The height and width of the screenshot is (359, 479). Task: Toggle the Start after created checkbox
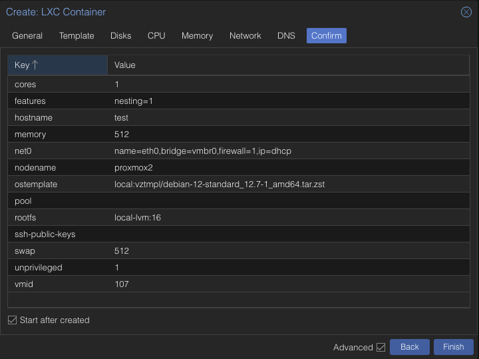[x=12, y=320]
